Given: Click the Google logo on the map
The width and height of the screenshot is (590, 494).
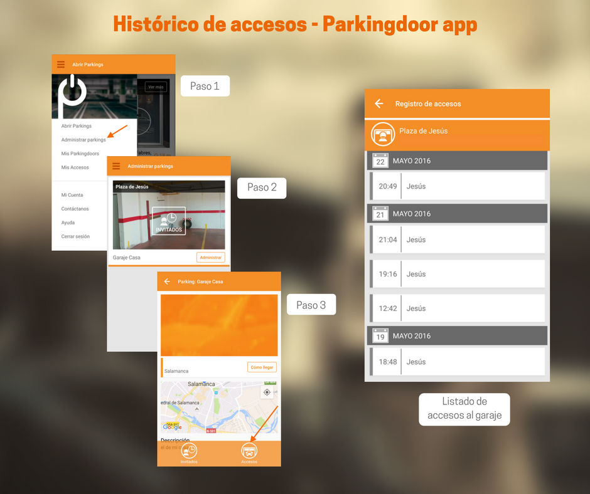Looking at the screenshot, I should click(x=172, y=427).
